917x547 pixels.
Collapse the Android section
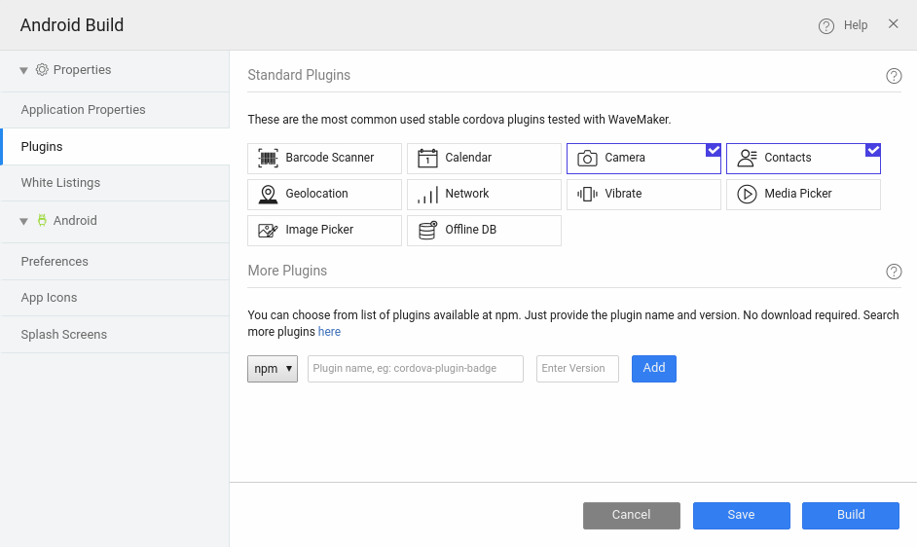click(x=24, y=222)
